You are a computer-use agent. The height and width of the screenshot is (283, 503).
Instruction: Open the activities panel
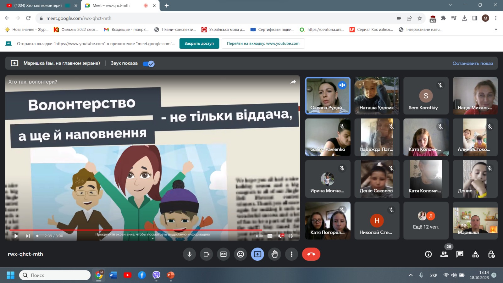[476, 254]
